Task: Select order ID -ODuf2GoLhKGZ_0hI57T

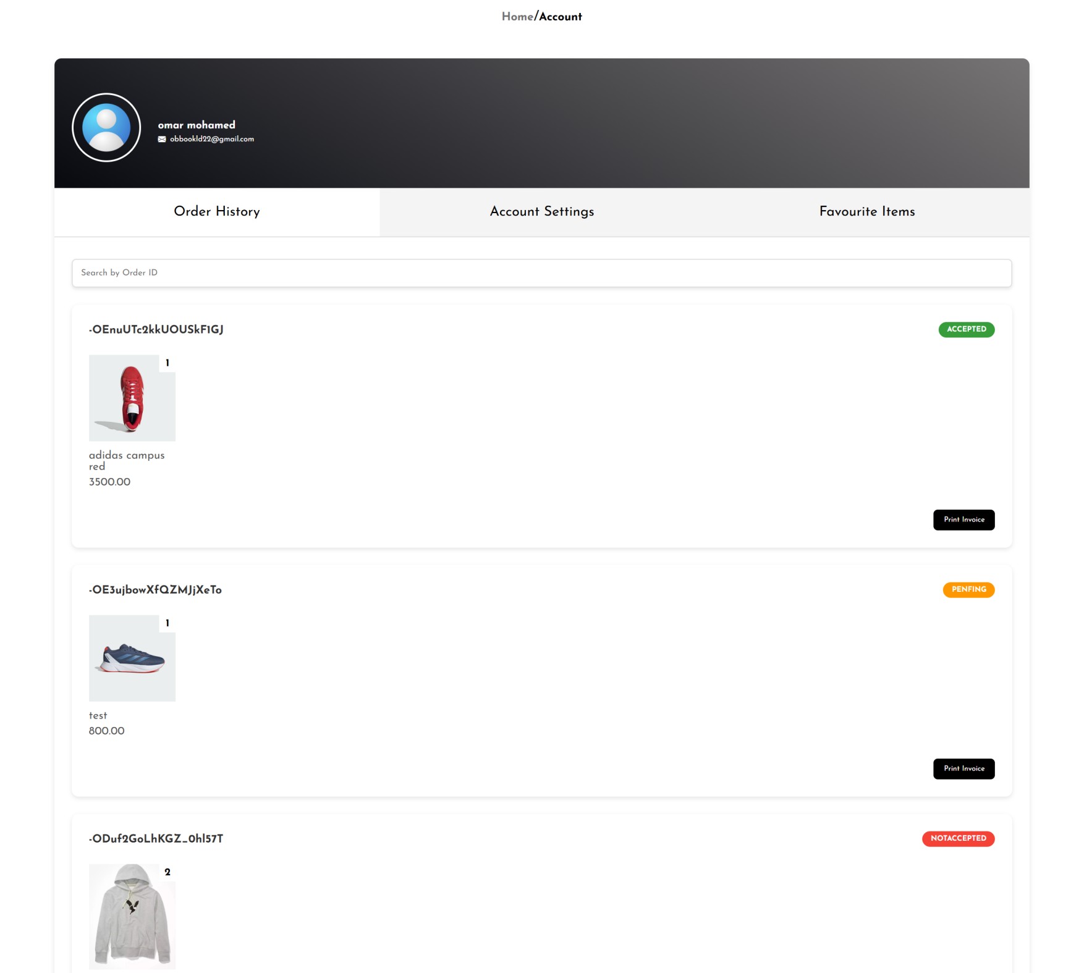Action: (156, 839)
